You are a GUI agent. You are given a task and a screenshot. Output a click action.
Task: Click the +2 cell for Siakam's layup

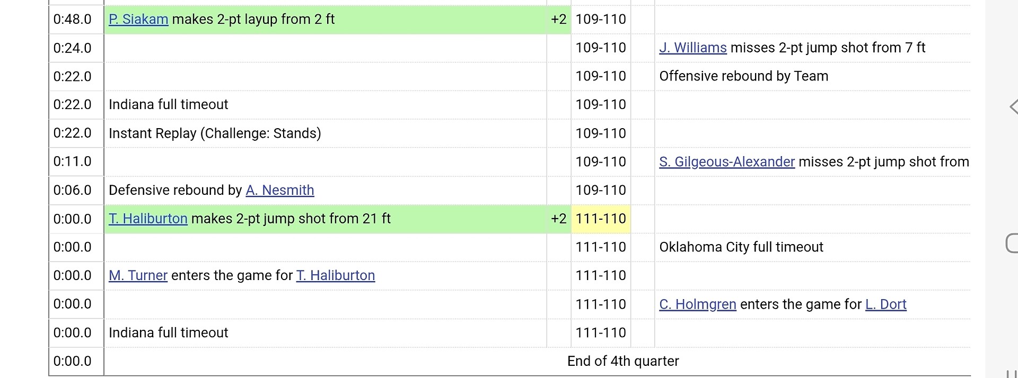click(558, 20)
